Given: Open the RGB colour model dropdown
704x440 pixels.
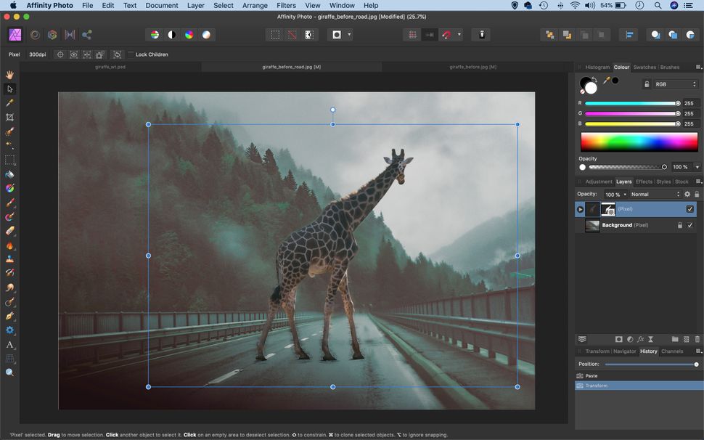Looking at the screenshot, I should 675,83.
